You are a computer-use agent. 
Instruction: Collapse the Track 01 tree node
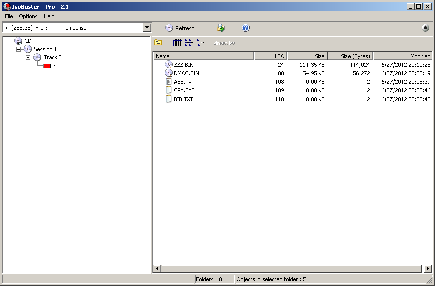(28, 57)
